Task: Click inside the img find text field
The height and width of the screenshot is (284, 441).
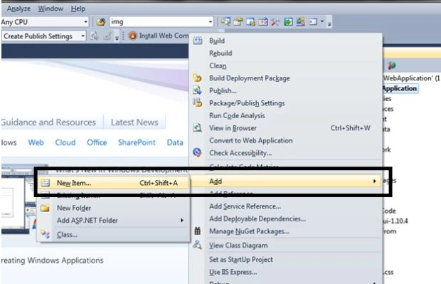Action: (x=159, y=22)
